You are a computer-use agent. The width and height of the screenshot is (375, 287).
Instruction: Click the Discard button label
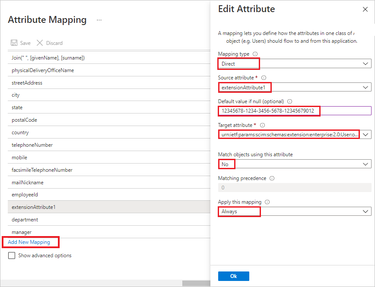click(x=54, y=43)
